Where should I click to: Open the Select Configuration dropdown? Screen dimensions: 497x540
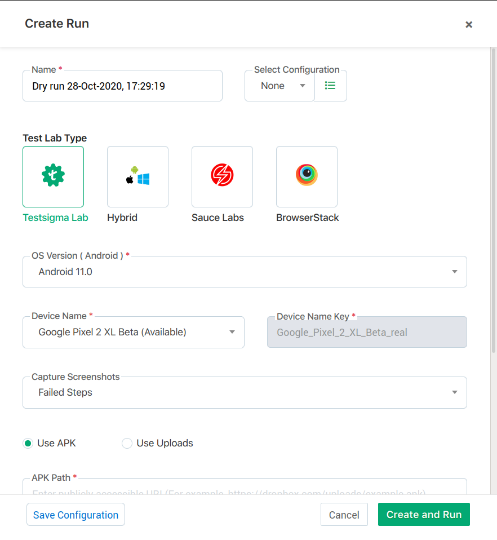[279, 86]
